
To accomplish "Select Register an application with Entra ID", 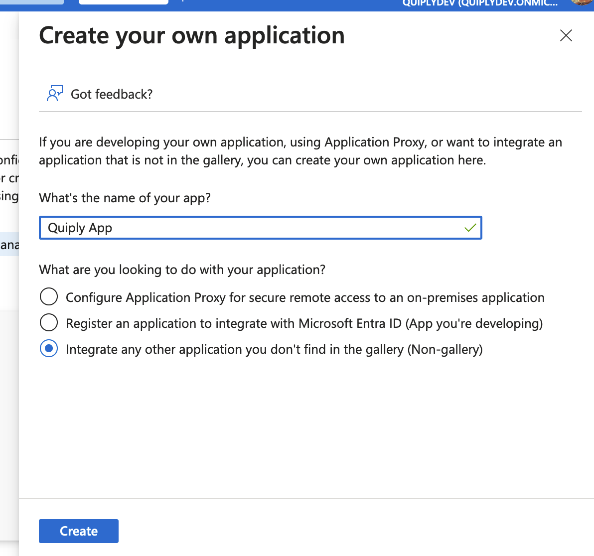I will point(49,323).
